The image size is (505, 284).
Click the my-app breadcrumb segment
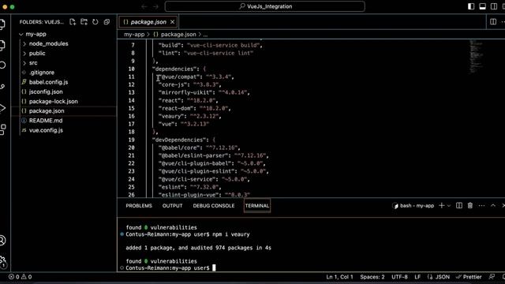(x=134, y=35)
